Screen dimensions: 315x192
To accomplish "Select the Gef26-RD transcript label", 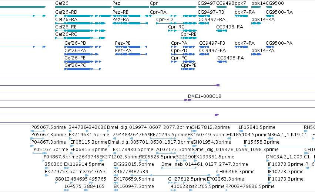I will pyautogui.click(x=66, y=12).
